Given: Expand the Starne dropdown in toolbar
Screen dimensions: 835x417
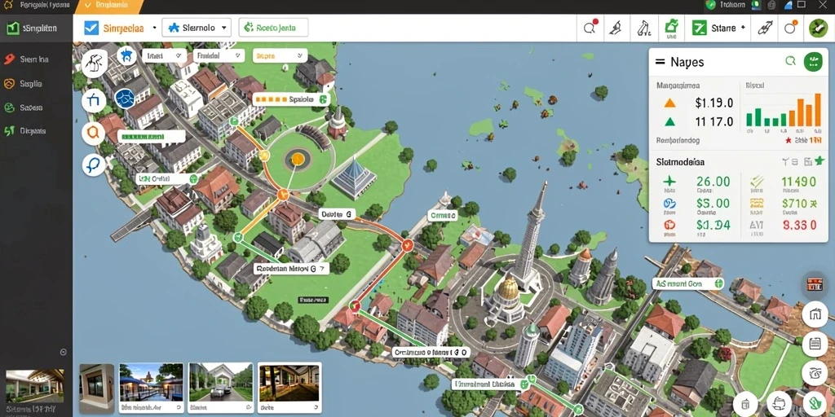Looking at the screenshot, I should pos(718,28).
